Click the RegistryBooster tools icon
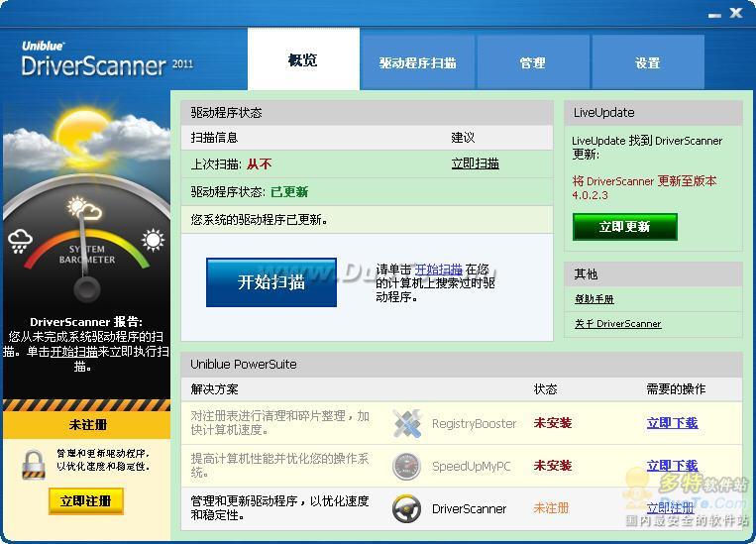 407,423
